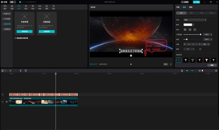Click the white text color swatch

point(188,25)
